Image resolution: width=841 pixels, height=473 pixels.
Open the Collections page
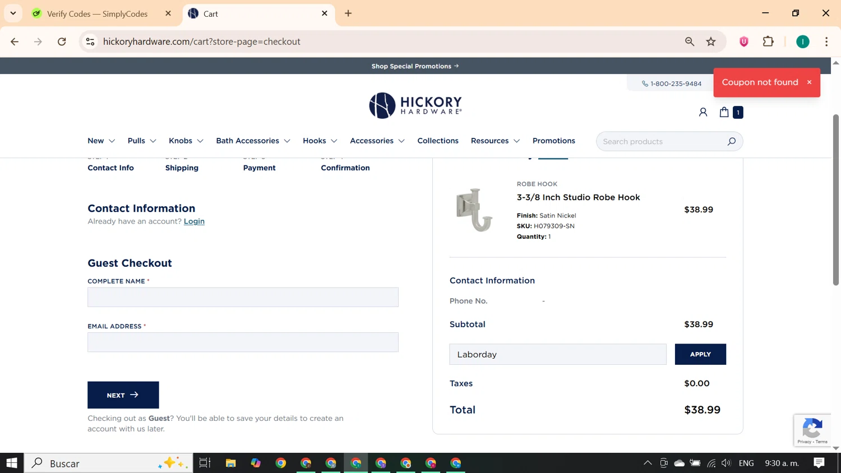(438, 141)
